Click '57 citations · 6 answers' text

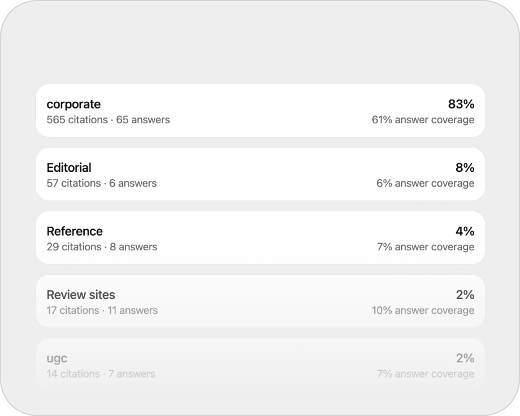click(102, 183)
